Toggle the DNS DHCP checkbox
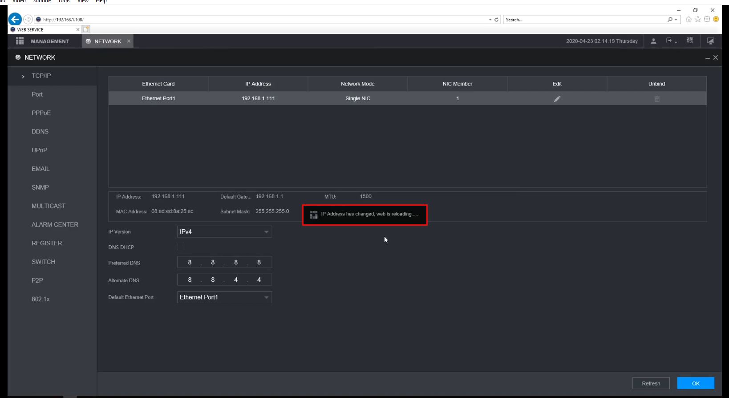Viewport: 729px width, 398px height. point(181,247)
